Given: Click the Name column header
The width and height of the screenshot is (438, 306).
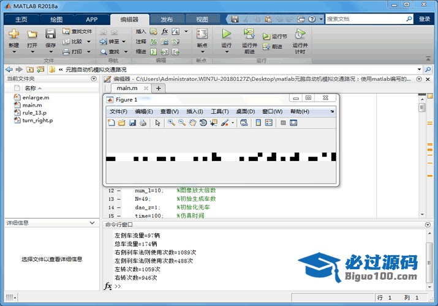Looking at the screenshot, I should (31, 88).
